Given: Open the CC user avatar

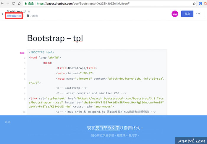Looking at the screenshot, I should (175, 14).
